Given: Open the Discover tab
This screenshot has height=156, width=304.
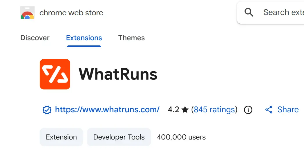Looking at the screenshot, I should [x=35, y=38].
